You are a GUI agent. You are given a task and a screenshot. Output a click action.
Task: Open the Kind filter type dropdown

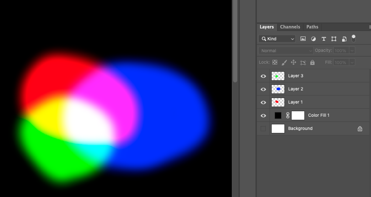(x=277, y=39)
